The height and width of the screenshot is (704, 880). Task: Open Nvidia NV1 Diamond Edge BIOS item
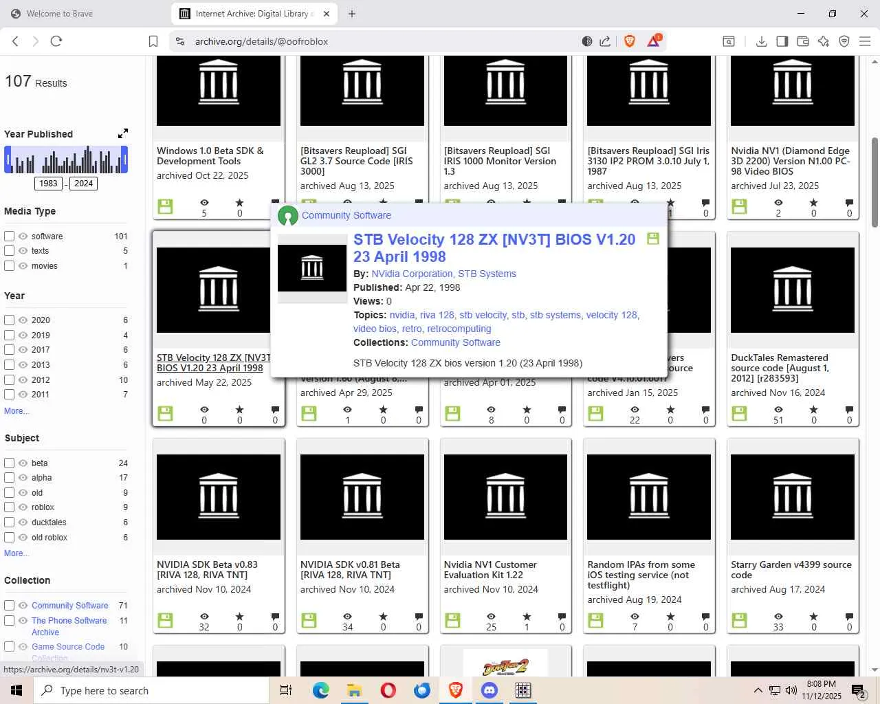click(x=792, y=161)
